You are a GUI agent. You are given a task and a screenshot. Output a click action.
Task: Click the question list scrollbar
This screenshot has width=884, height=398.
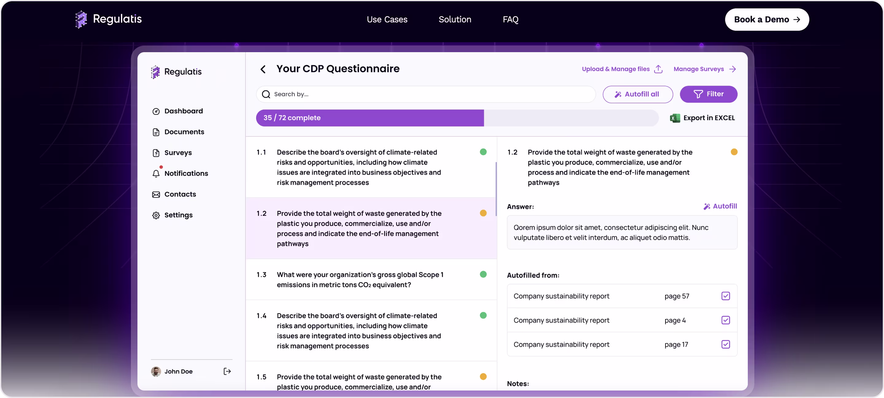[x=496, y=189]
